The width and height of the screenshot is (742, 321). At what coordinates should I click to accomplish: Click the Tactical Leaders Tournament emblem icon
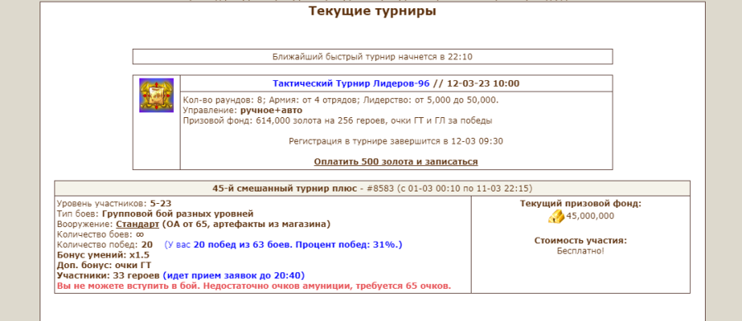coord(156,95)
